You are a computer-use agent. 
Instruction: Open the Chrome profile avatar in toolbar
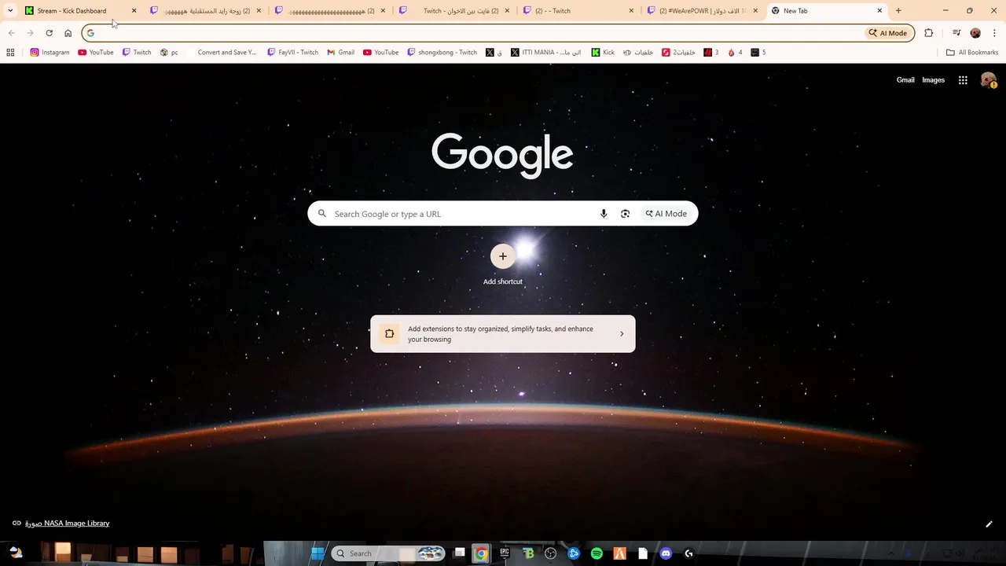975,33
